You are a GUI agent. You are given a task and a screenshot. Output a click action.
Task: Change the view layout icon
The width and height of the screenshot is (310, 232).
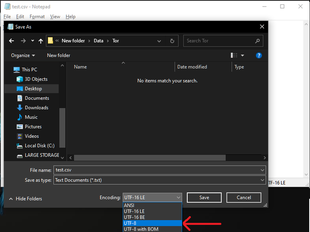[234, 55]
